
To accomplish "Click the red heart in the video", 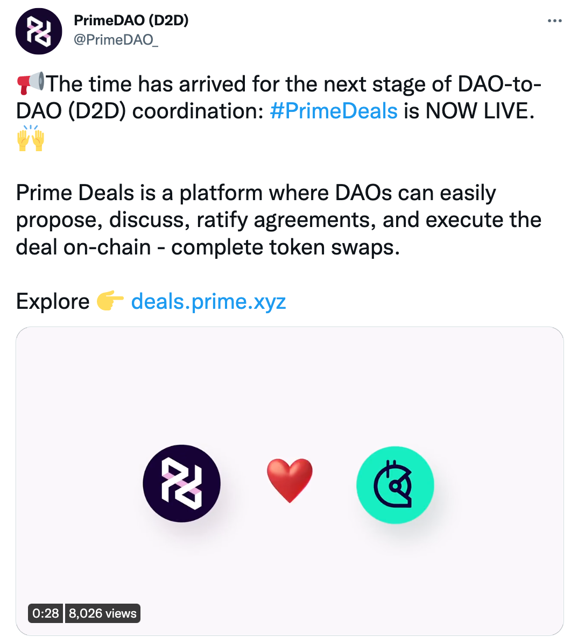I will pos(290,480).
